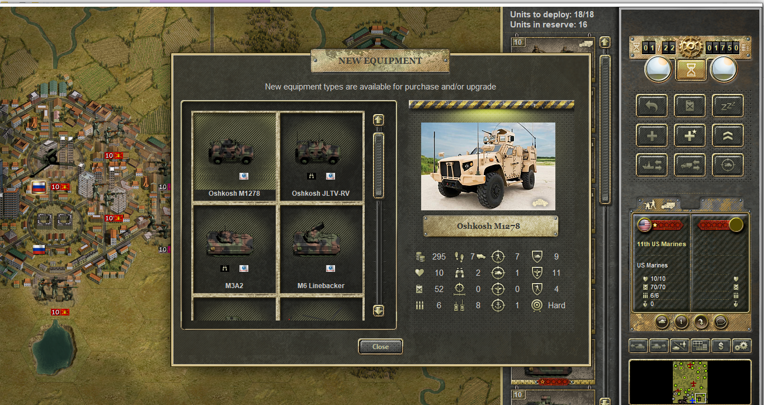Viewport: 764px width, 405px height.
Task: Click the elite replacements plus-star button
Action: point(690,135)
